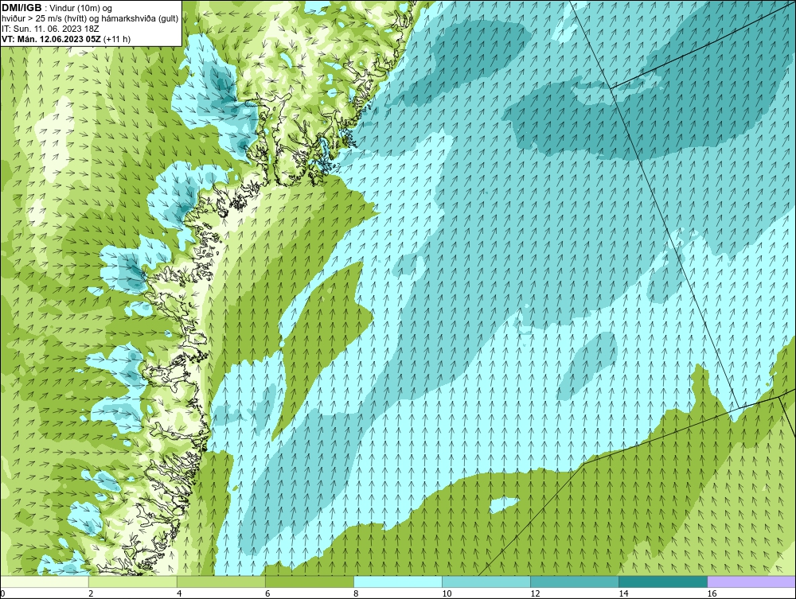Click the 4–6 m/s legend color swatch
Image resolution: width=796 pixels, height=599 pixels.
(221, 581)
